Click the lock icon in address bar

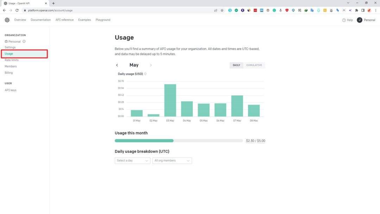tap(25, 11)
